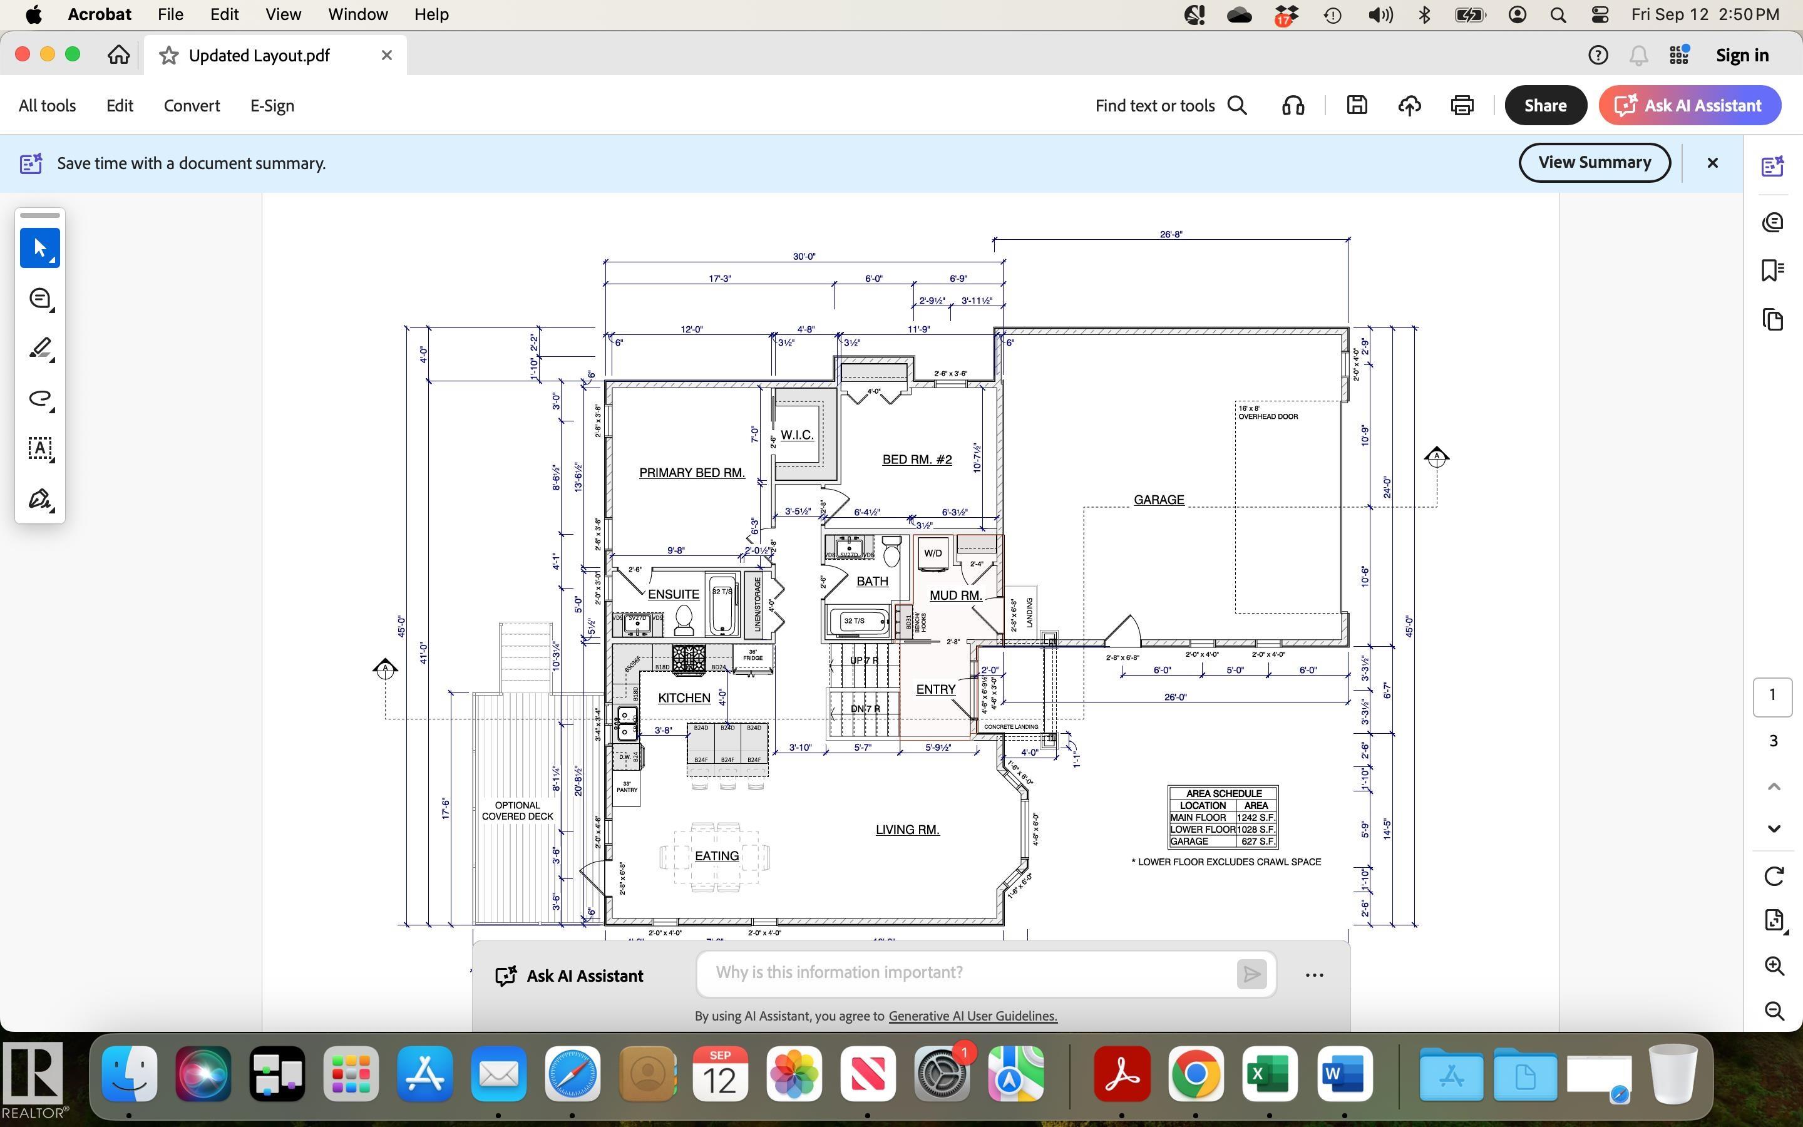The image size is (1803, 1127).
Task: Click the AI Assistant question field
Action: point(965,973)
